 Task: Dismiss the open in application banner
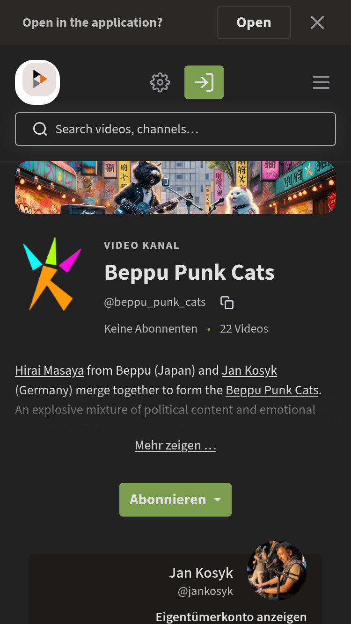(x=317, y=22)
